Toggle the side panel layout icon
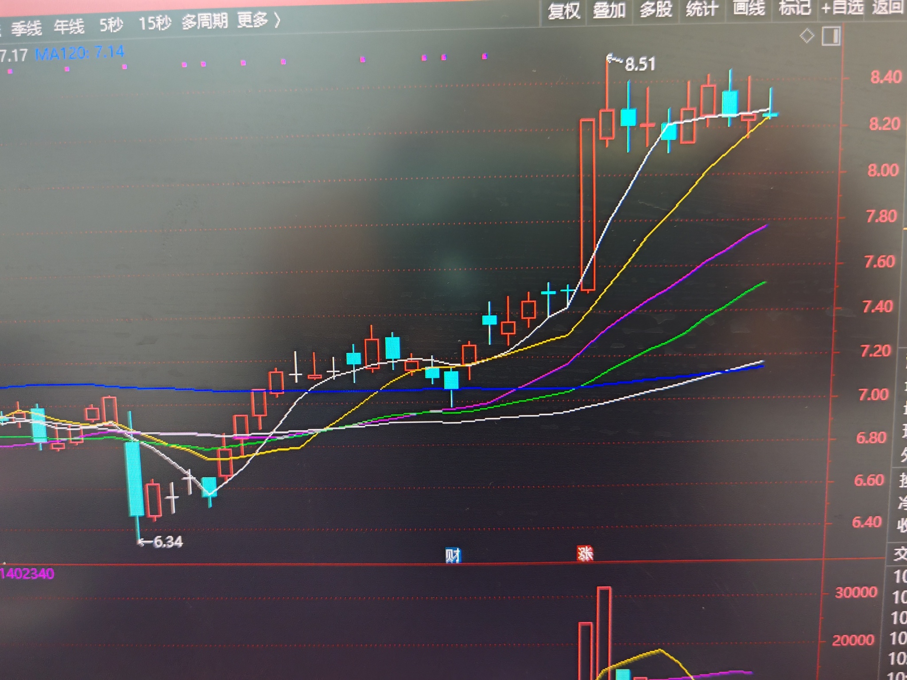This screenshot has width=907, height=680. (x=831, y=36)
